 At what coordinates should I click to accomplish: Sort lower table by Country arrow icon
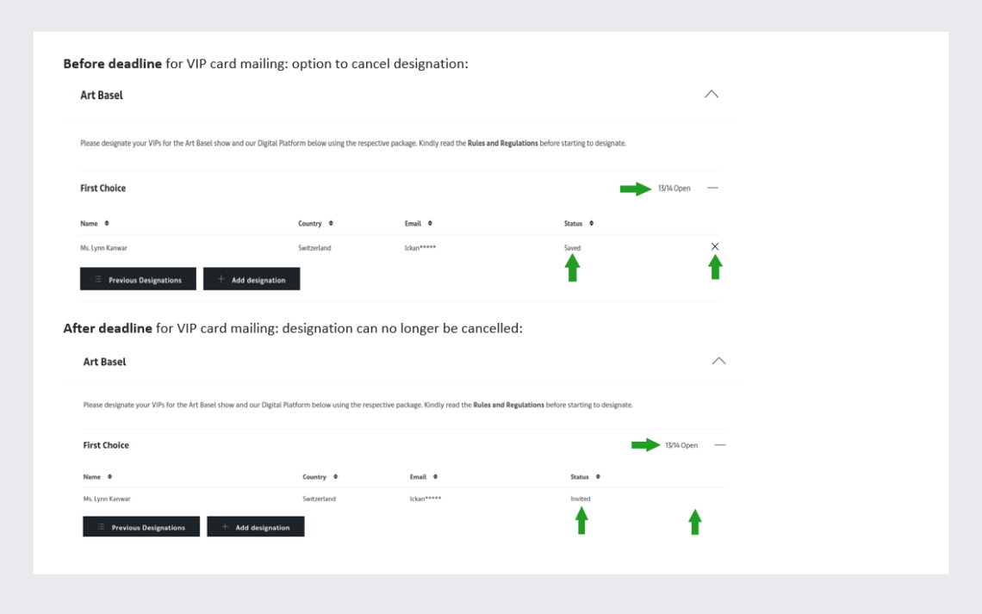(336, 477)
